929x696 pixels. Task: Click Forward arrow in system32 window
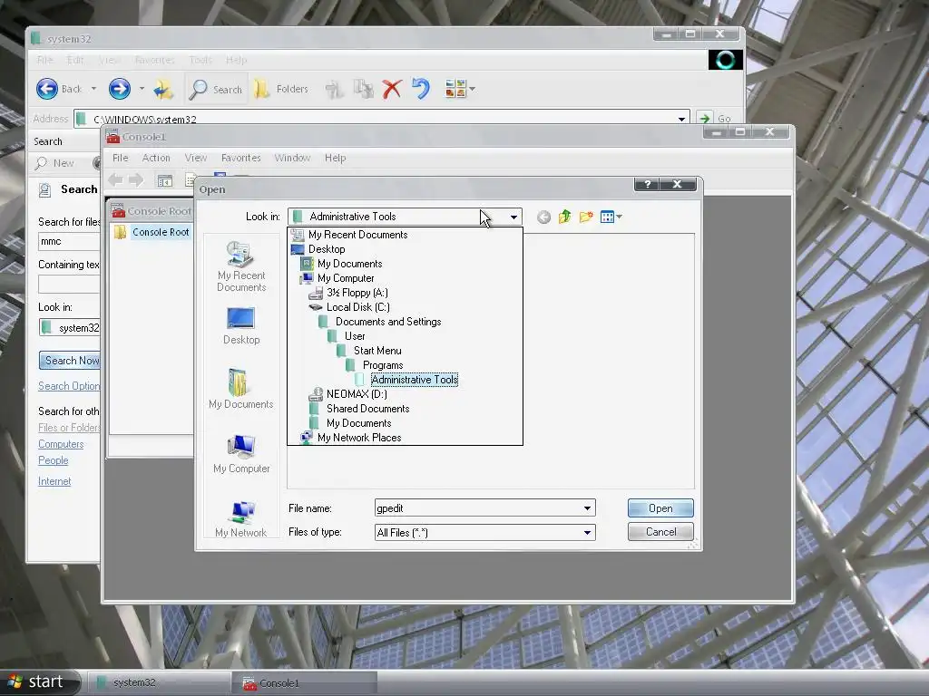pos(119,89)
